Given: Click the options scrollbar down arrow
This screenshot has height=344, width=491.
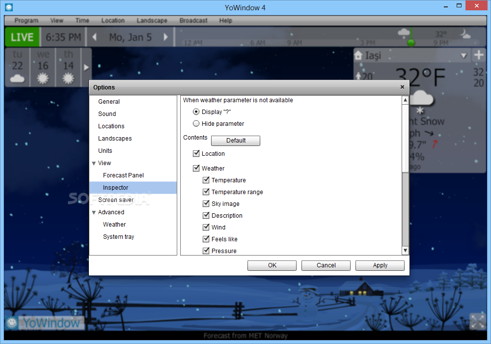Looking at the screenshot, I should tap(405, 250).
